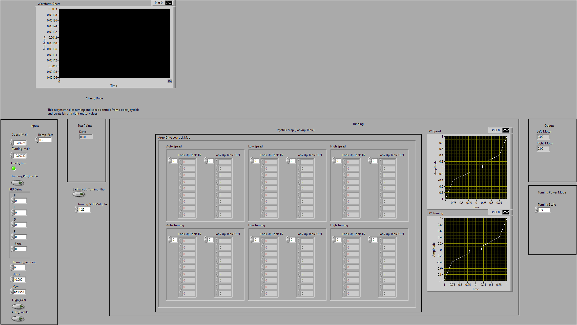This screenshot has height=325, width=577.
Task: Click the increment arrow on Turning_Setpoint
Action: coord(11,266)
